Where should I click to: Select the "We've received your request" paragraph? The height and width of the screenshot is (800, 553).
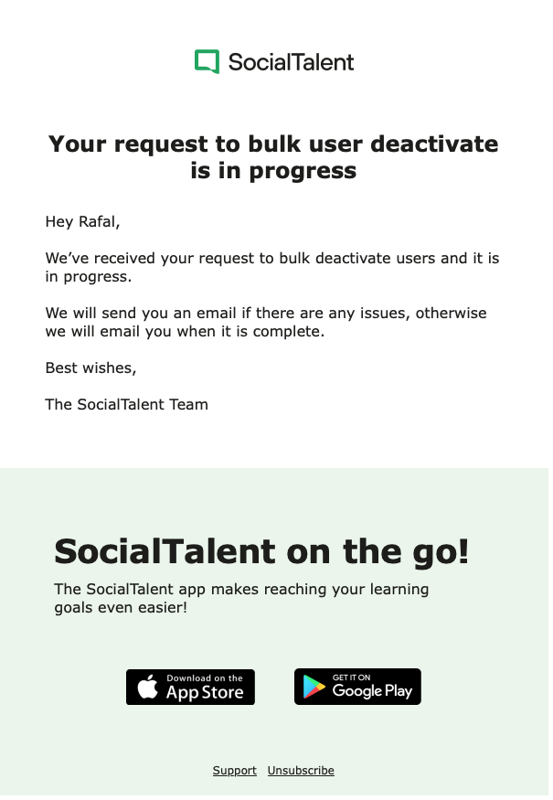click(x=272, y=267)
